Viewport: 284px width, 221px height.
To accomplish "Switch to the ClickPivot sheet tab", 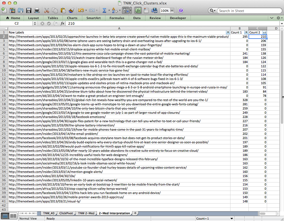I will [x=65, y=213].
